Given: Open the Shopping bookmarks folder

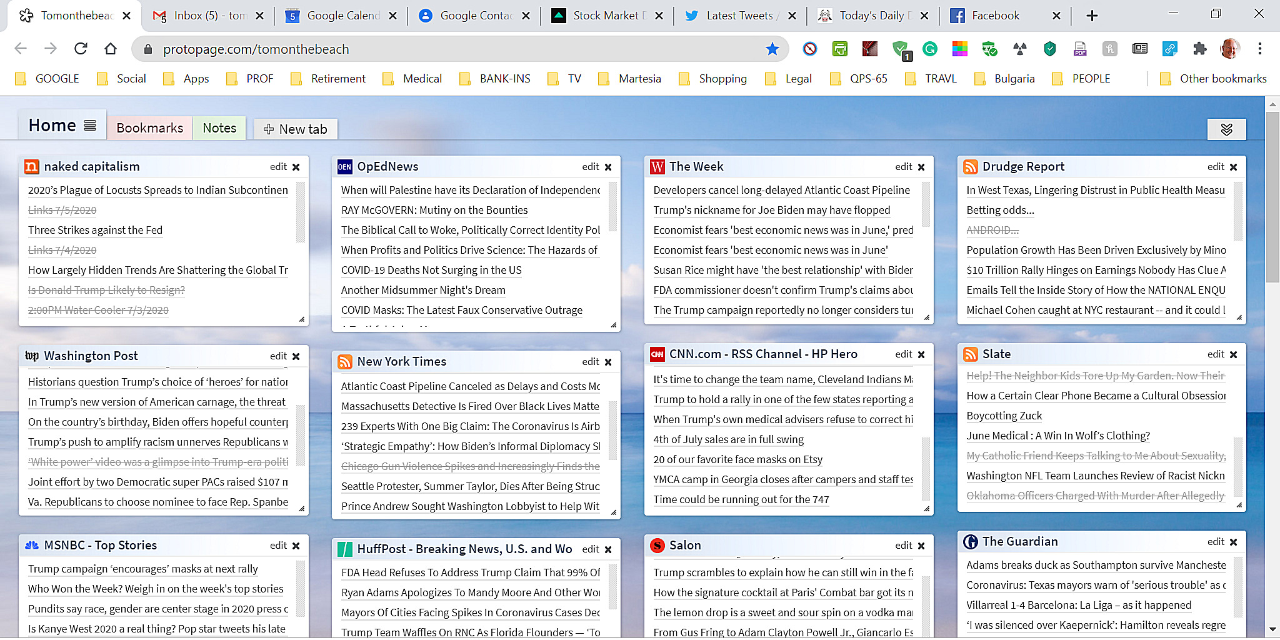Looking at the screenshot, I should point(713,79).
